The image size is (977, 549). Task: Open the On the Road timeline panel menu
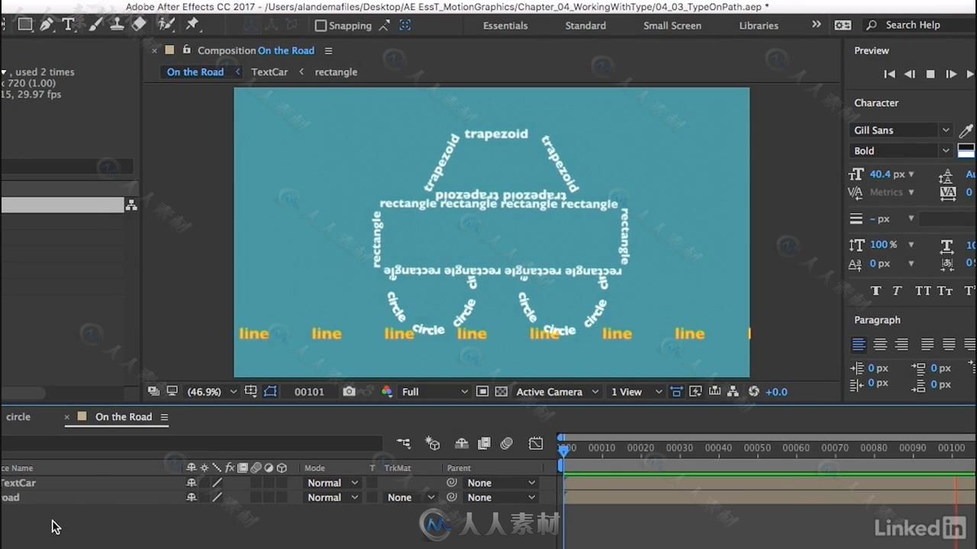(164, 417)
